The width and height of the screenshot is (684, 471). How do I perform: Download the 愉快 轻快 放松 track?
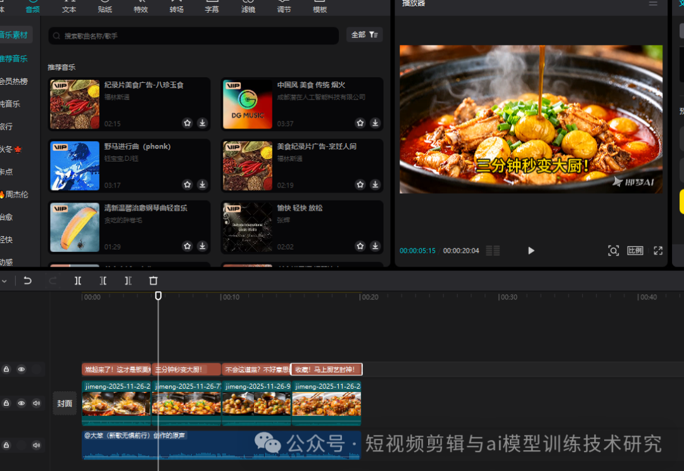(x=375, y=246)
